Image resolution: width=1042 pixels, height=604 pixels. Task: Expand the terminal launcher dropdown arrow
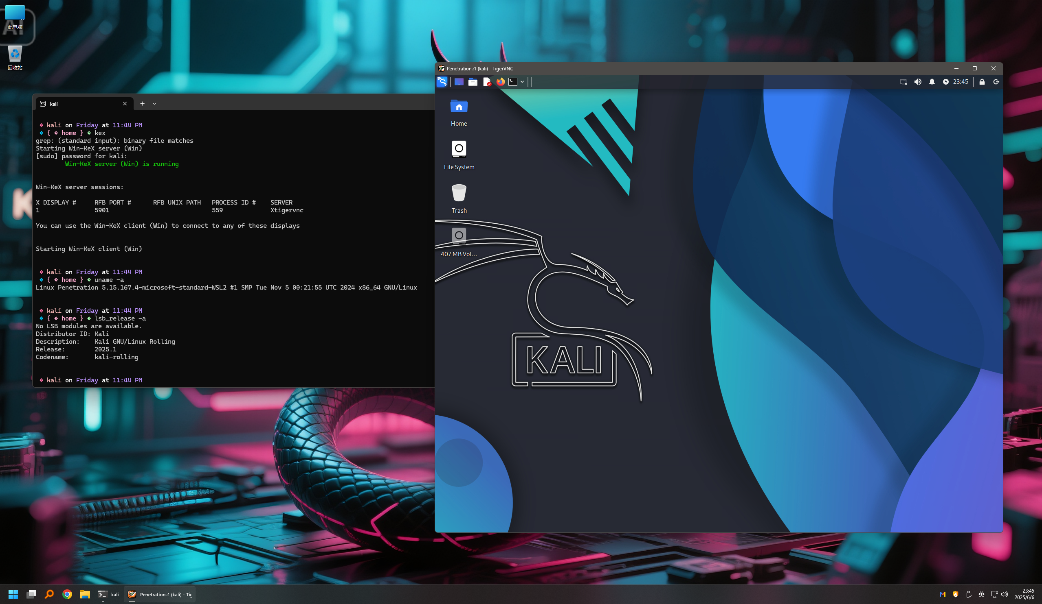(x=522, y=82)
